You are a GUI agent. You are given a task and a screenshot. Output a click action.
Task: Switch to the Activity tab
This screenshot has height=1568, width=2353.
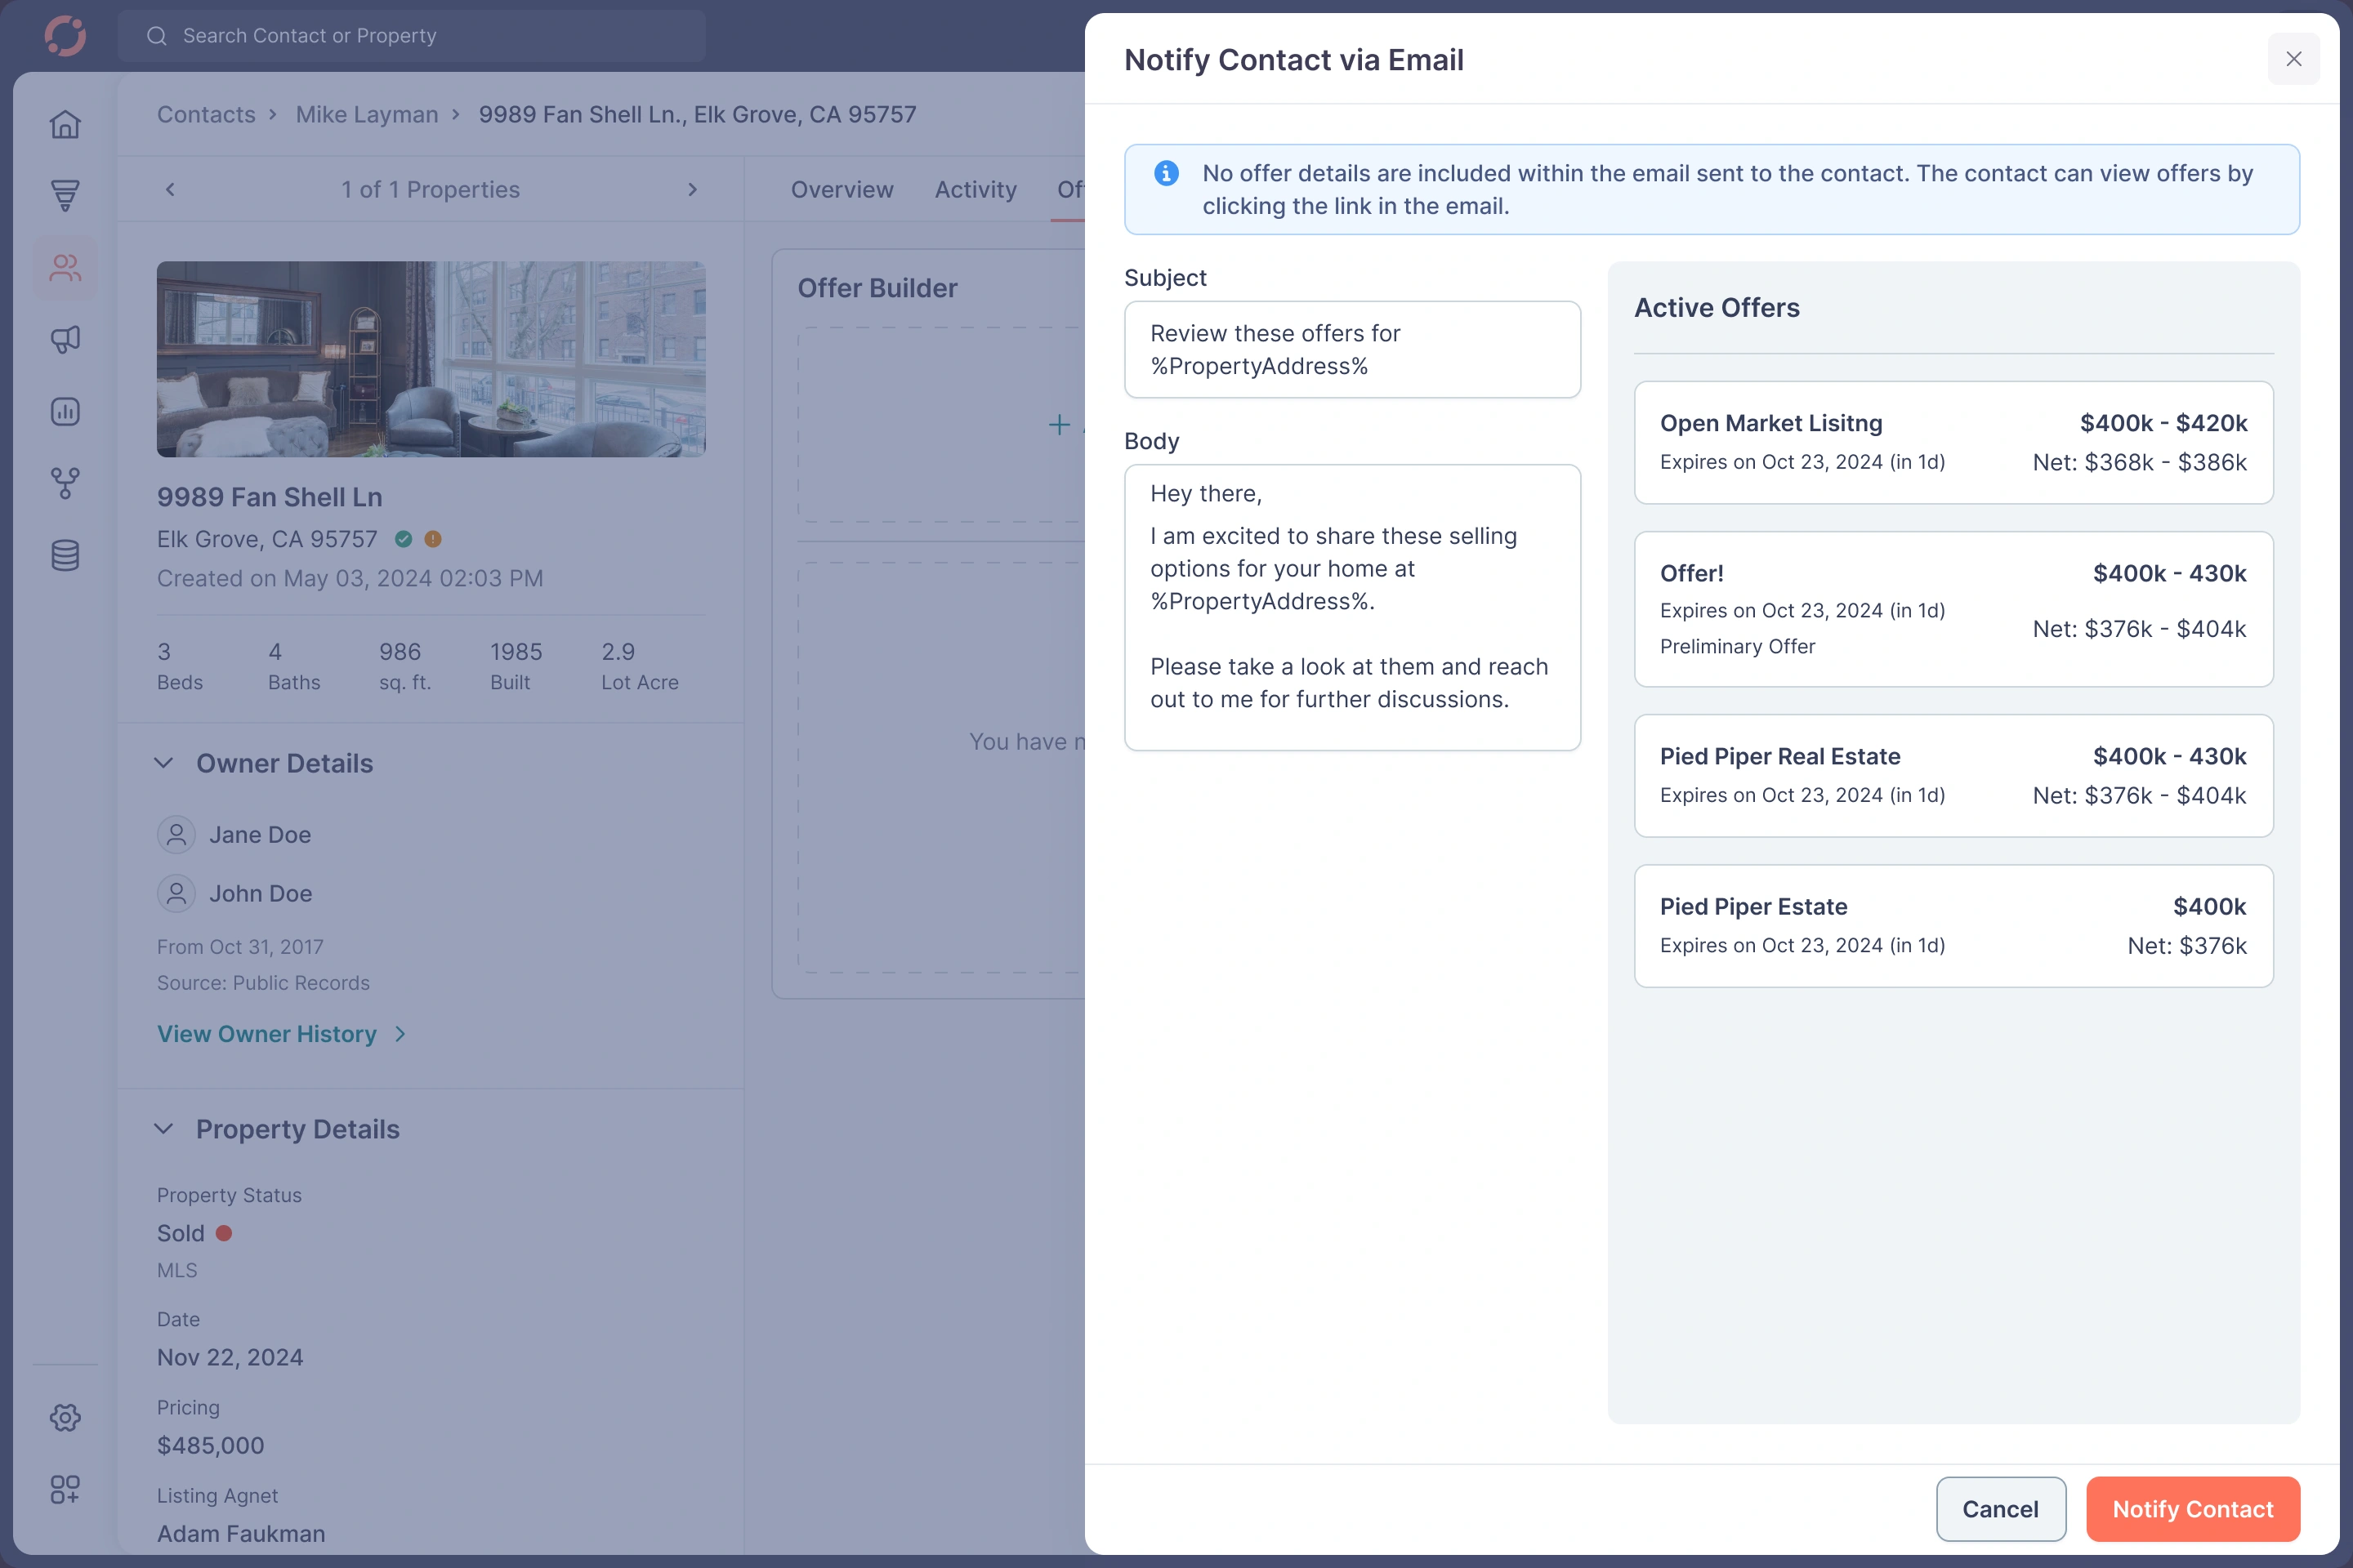click(976, 189)
